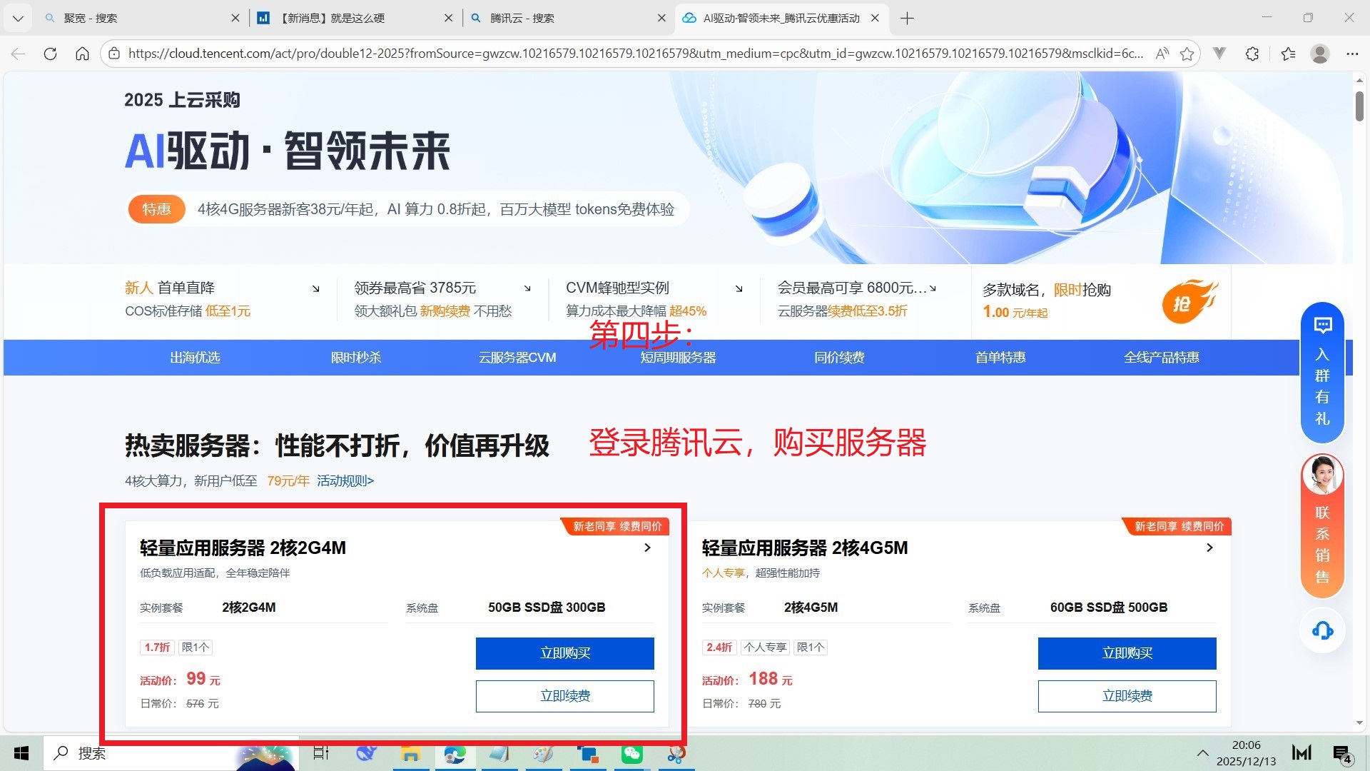Image resolution: width=1370 pixels, height=771 pixels.
Task: Click 立即购买 for the 99 元 server
Action: pos(564,653)
